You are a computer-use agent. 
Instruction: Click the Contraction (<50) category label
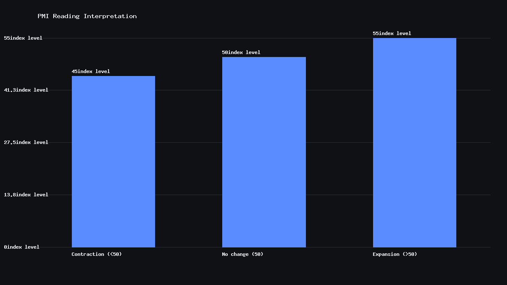pos(97,254)
